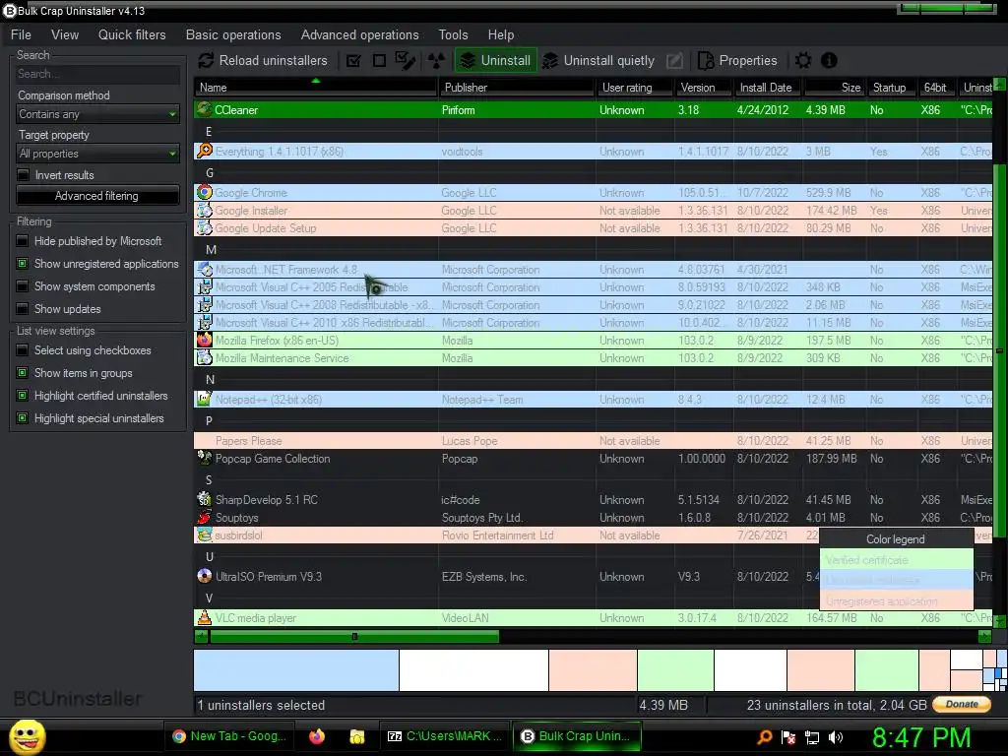
Task: Click the smiley Start button
Action: 27,736
